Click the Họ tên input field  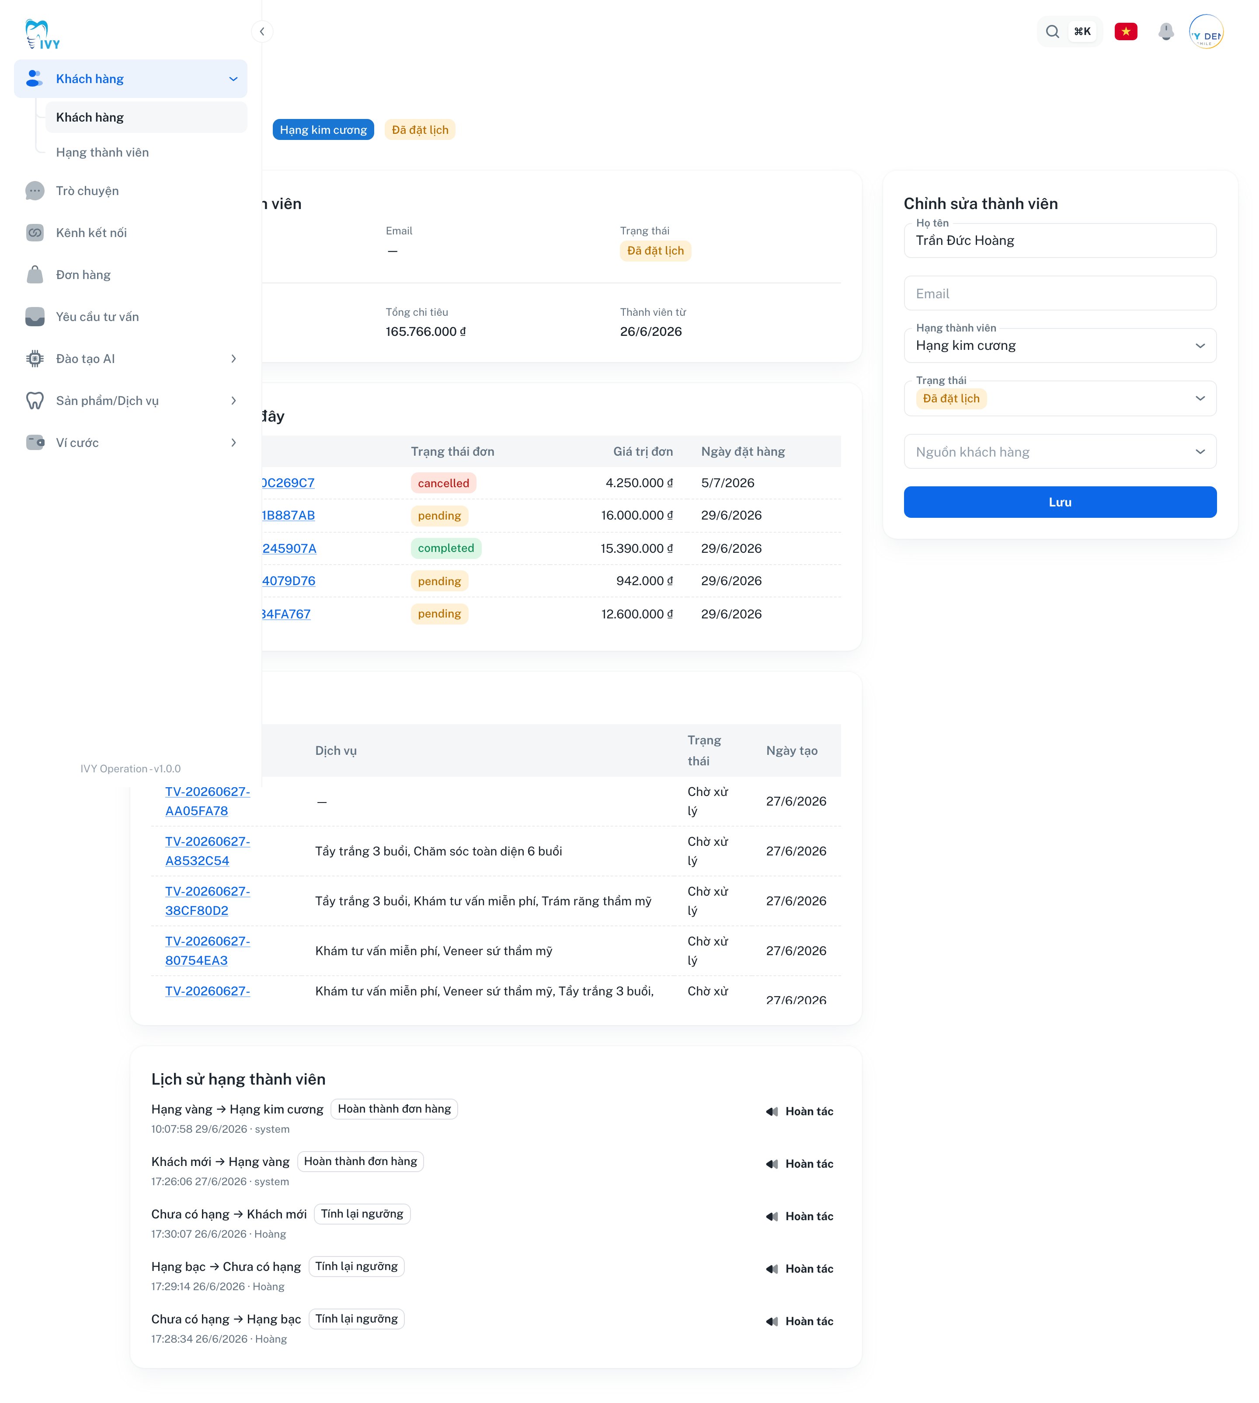[1060, 240]
